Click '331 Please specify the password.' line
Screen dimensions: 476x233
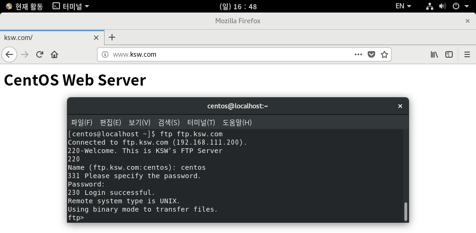click(x=134, y=176)
